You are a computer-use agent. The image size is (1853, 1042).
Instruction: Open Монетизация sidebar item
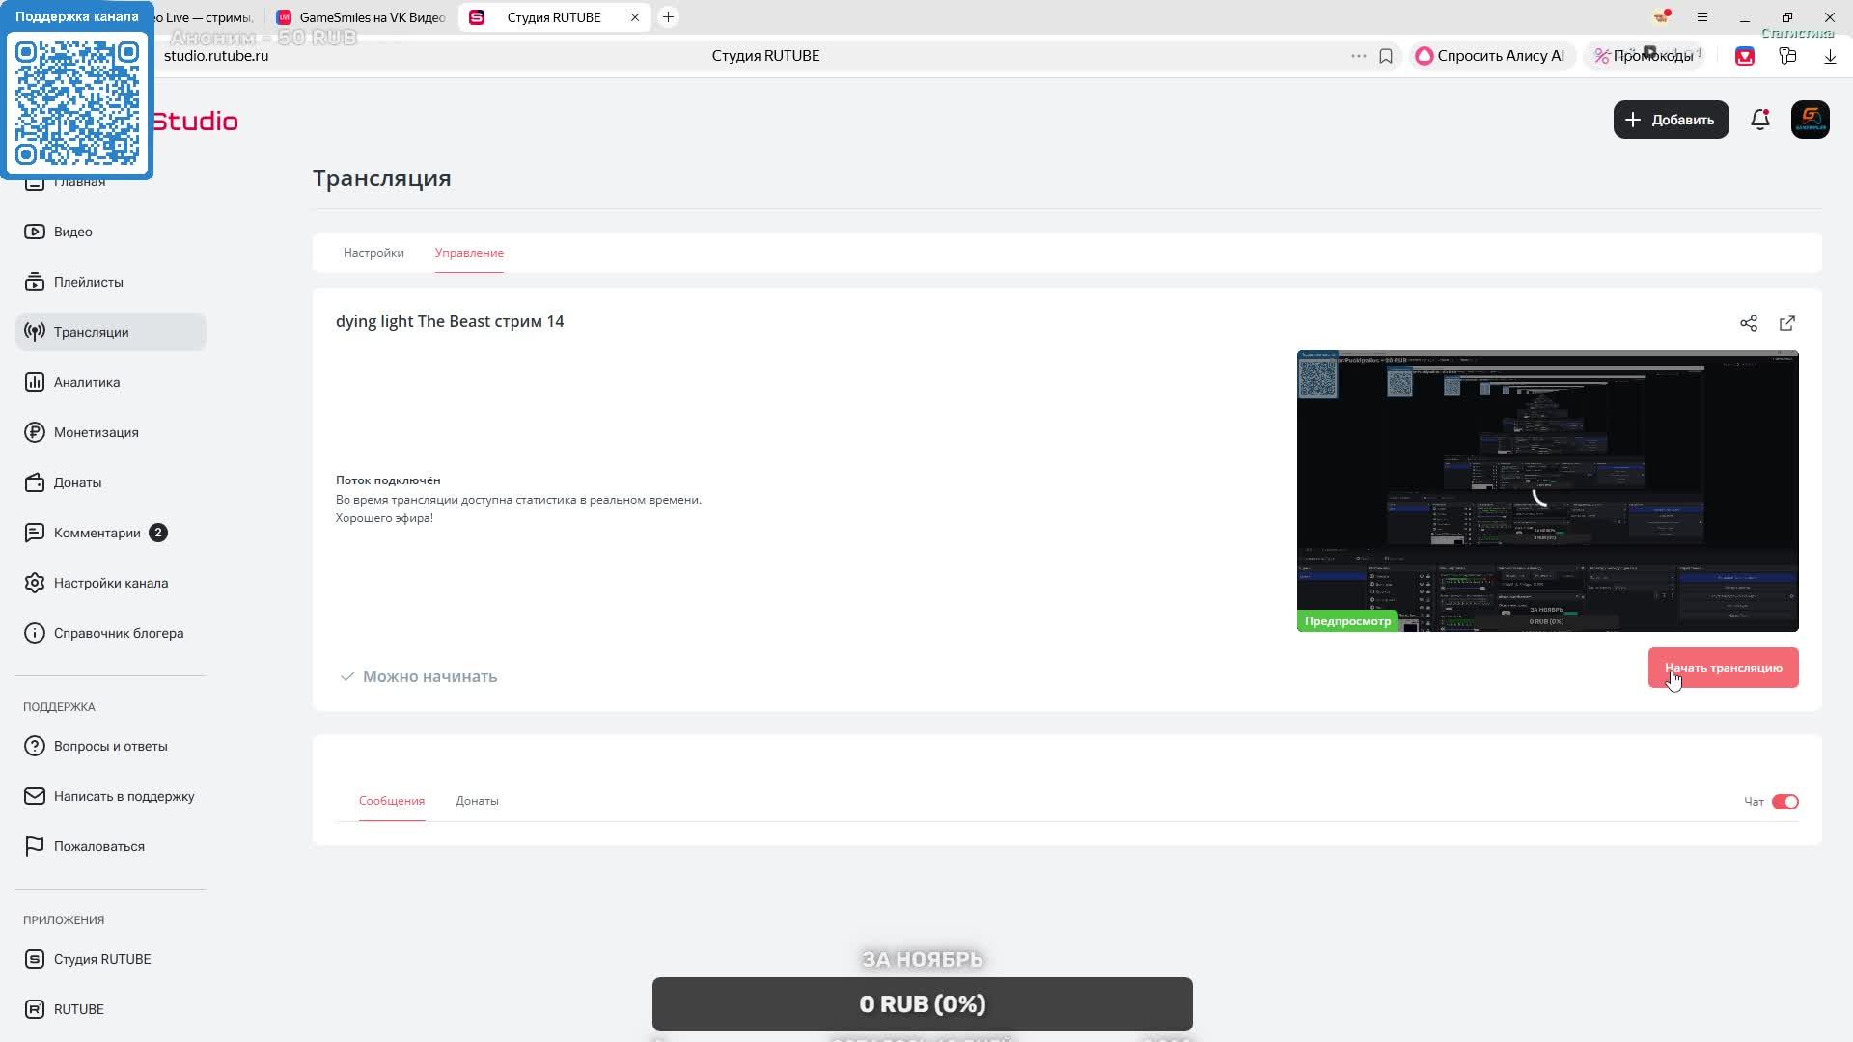click(96, 432)
